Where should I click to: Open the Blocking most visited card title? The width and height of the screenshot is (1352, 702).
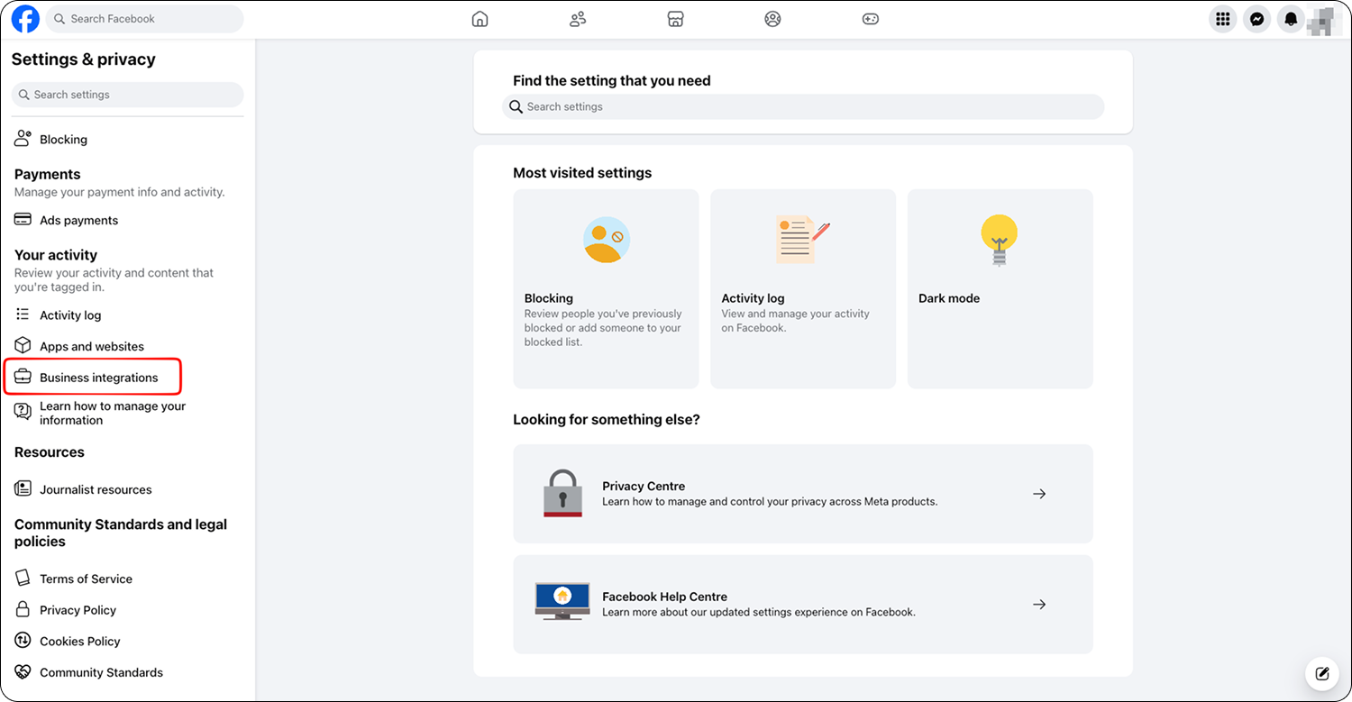[549, 298]
